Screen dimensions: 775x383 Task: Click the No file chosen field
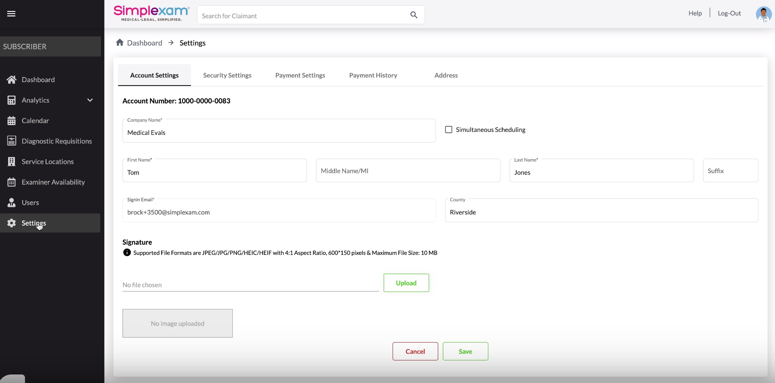[251, 285]
